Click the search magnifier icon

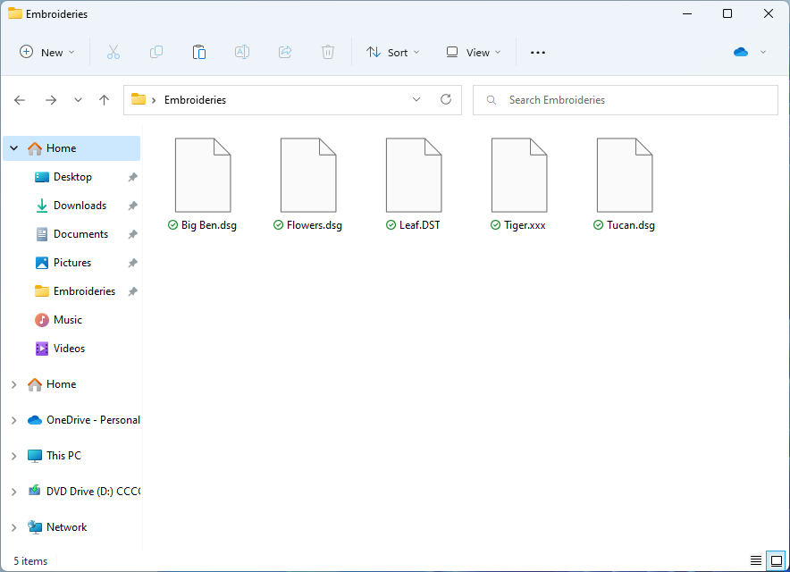click(x=492, y=100)
